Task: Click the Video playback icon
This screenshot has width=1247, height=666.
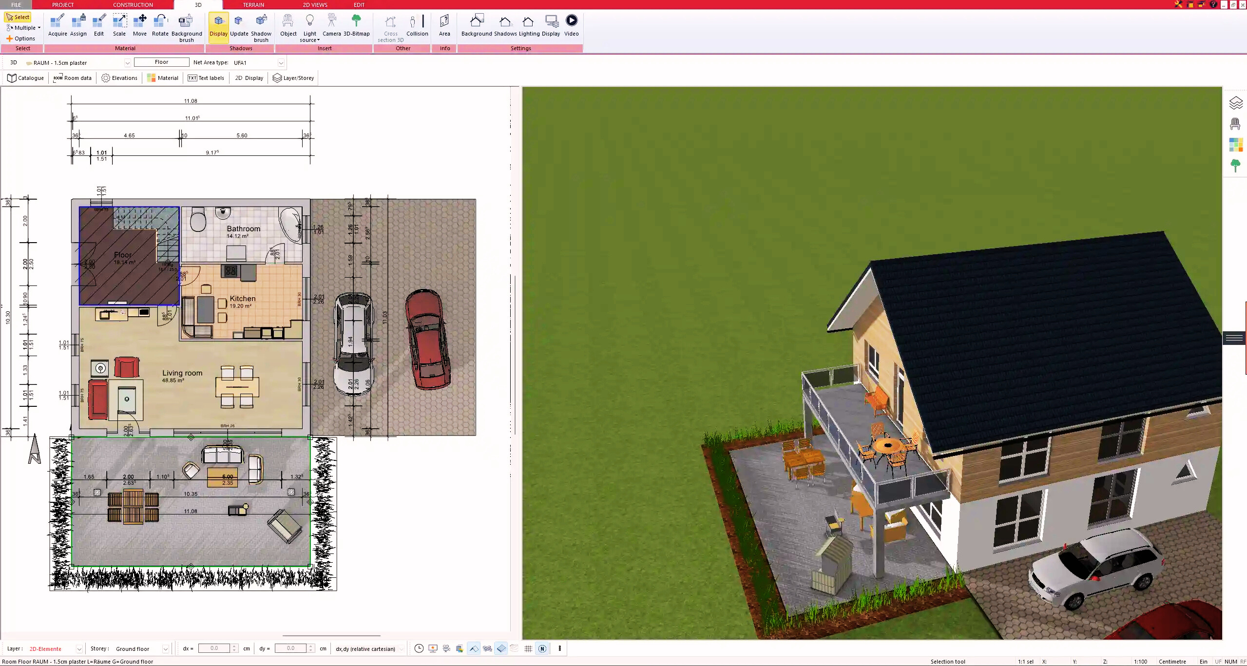Action: 572,20
